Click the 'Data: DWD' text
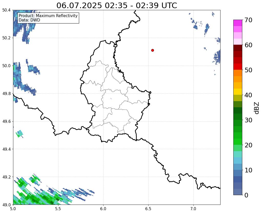The width and height of the screenshot is (262, 213). (29, 20)
